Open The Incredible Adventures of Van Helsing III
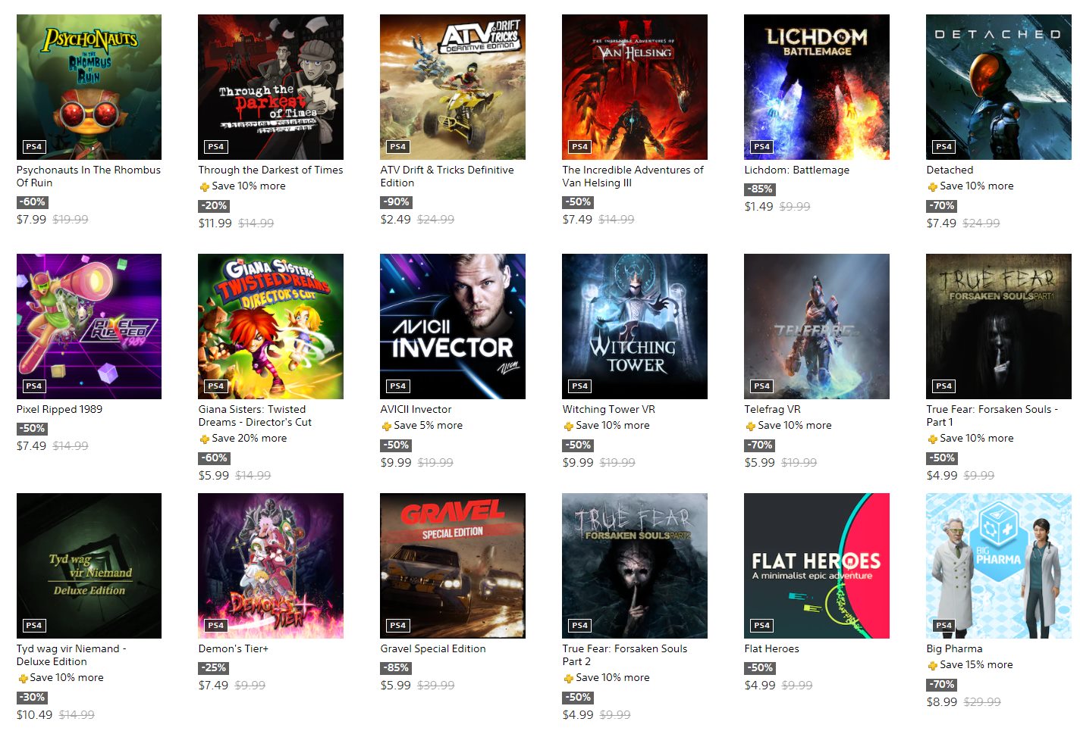This screenshot has height=731, width=1080. [633, 177]
